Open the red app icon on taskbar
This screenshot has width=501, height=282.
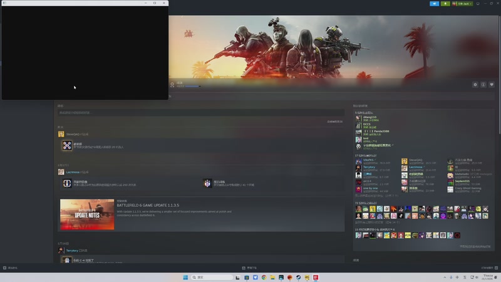316,277
